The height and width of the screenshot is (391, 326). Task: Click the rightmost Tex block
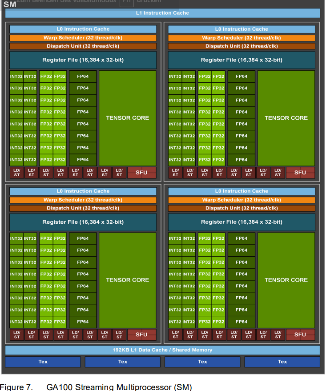[282, 362]
